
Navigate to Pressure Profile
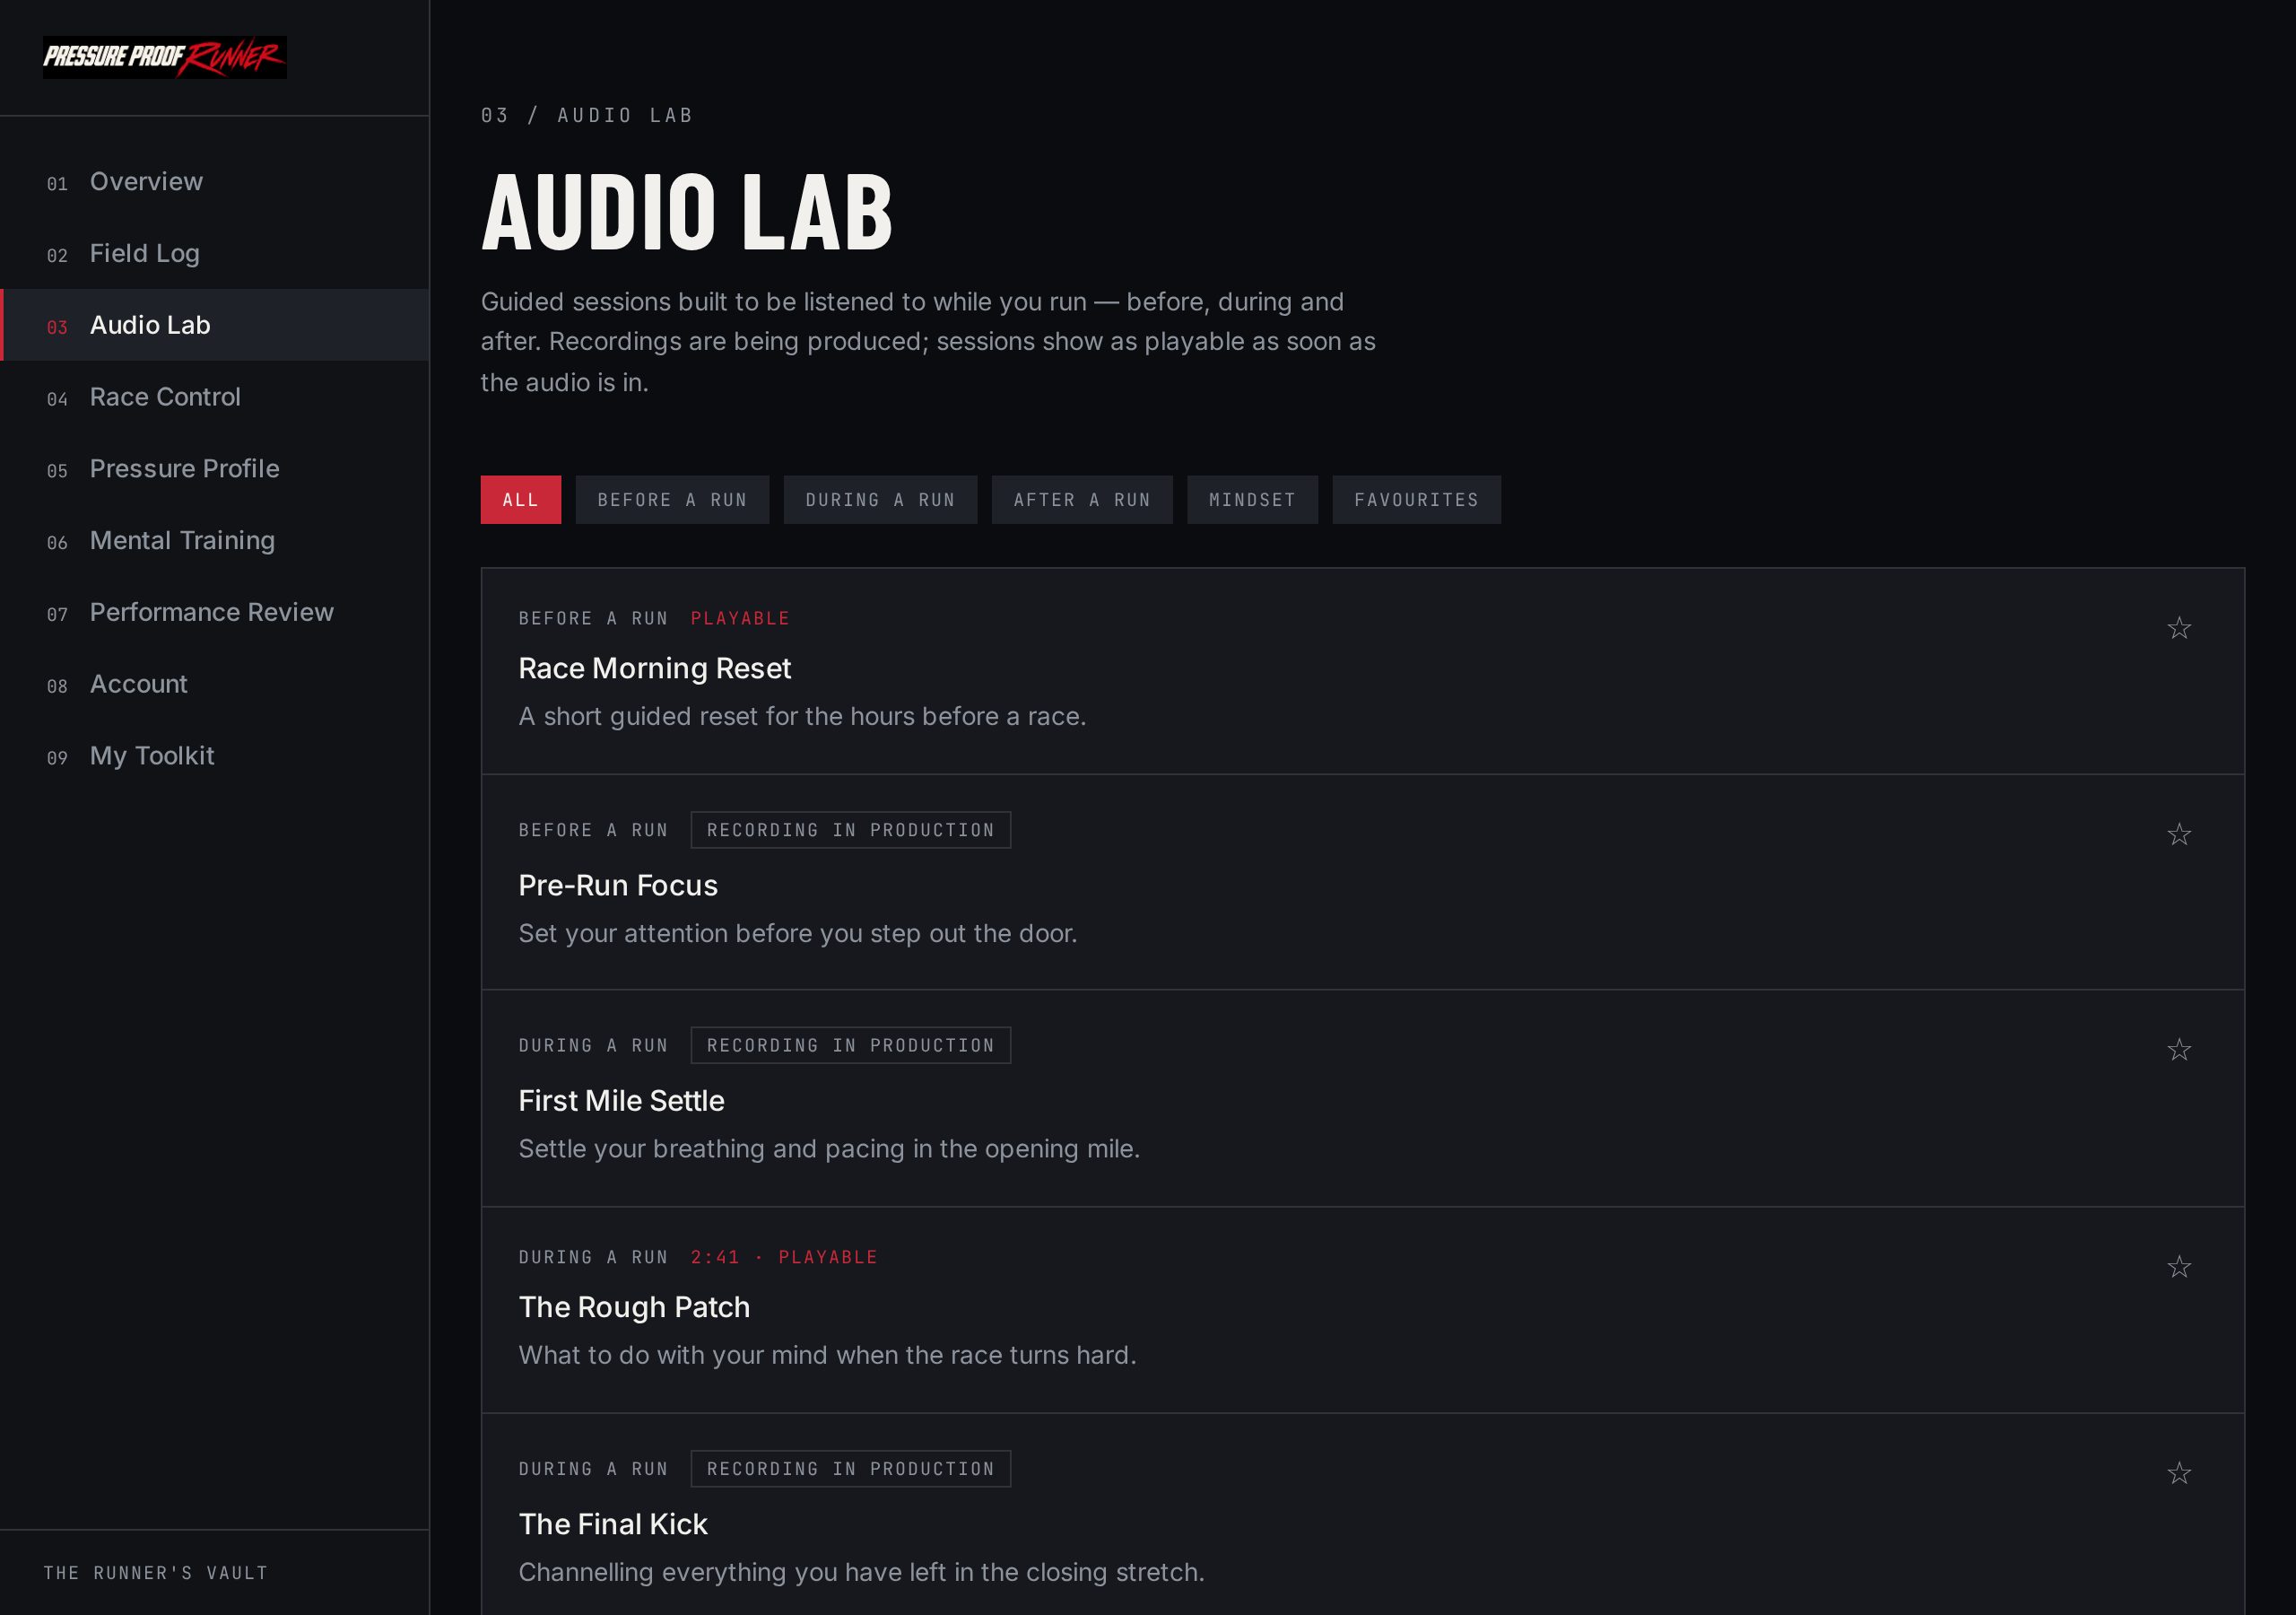pos(215,468)
